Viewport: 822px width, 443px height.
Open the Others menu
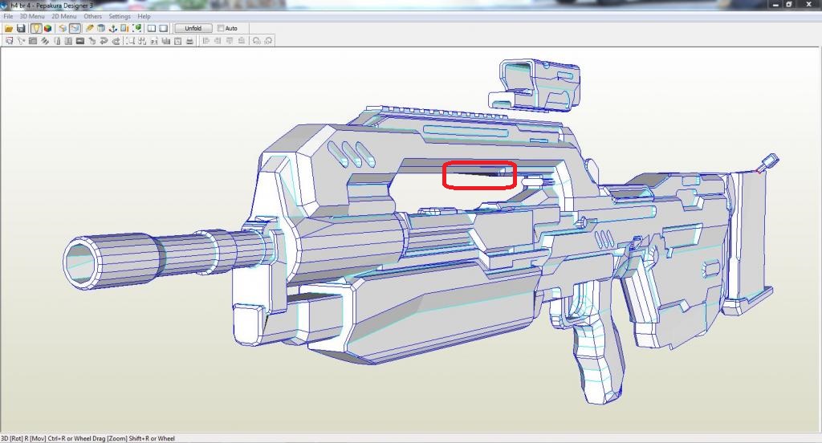[93, 16]
